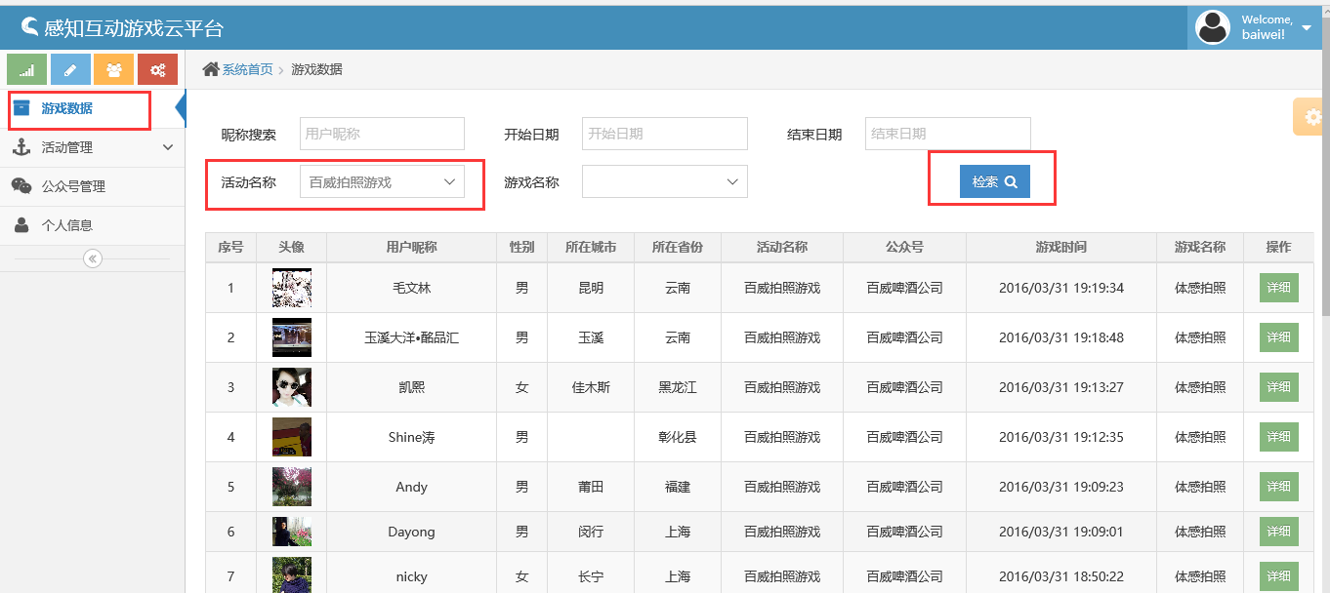1330x593 pixels.
Task: Click the green signal bars shortcut icon
Action: coord(27,69)
